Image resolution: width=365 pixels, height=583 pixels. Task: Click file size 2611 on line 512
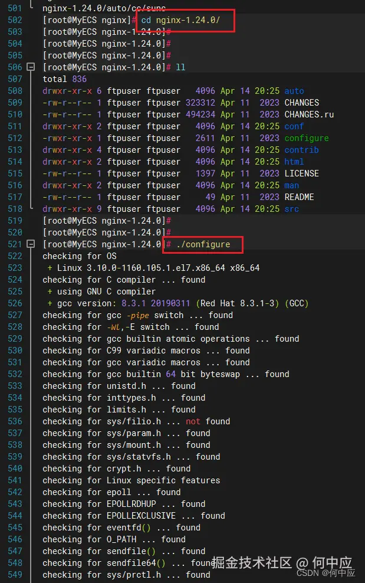coord(205,138)
